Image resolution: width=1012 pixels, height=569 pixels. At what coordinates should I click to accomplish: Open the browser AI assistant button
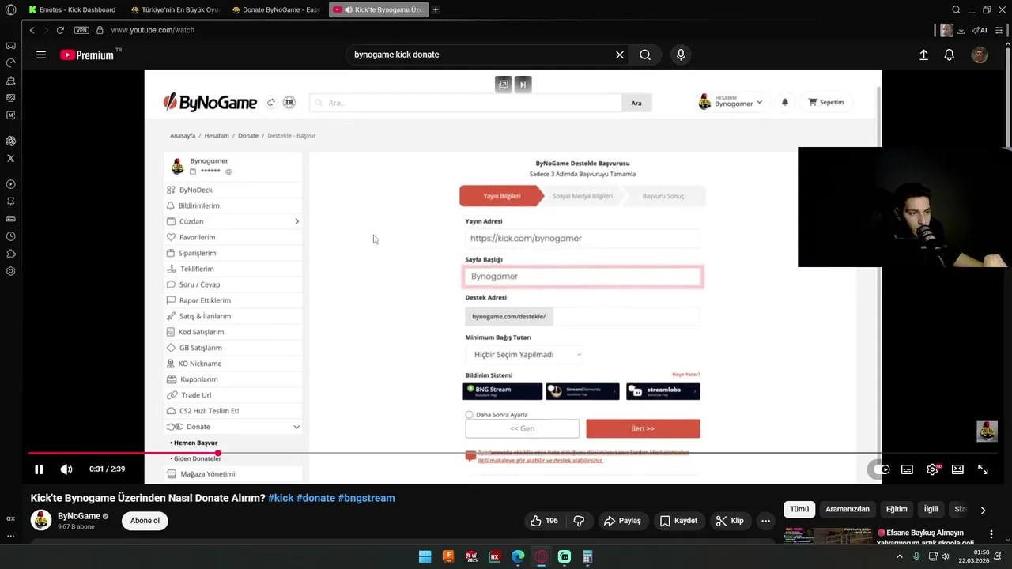[980, 30]
